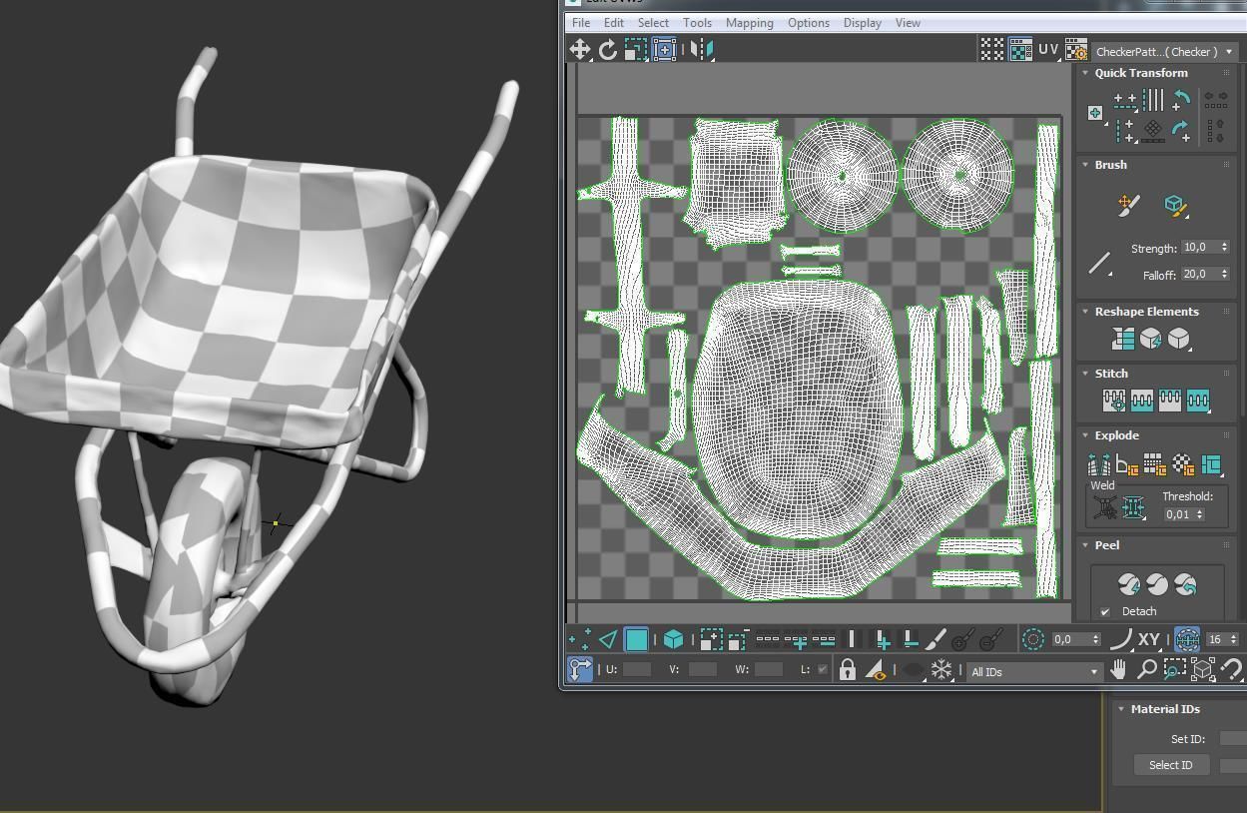Click the Loop UV edges icon

pos(768,639)
